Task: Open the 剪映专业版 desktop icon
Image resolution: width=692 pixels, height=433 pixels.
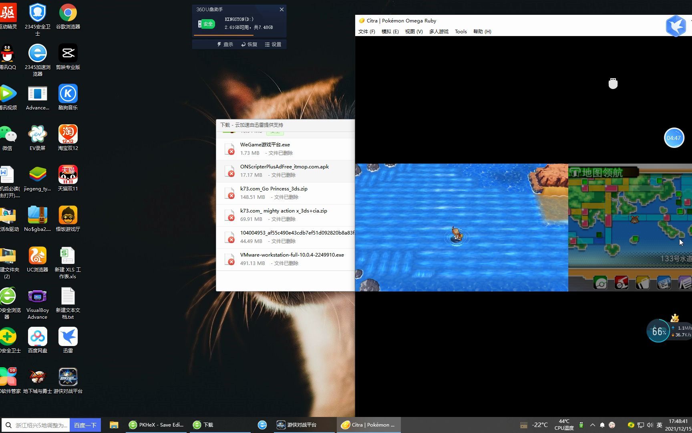Action: tap(68, 57)
